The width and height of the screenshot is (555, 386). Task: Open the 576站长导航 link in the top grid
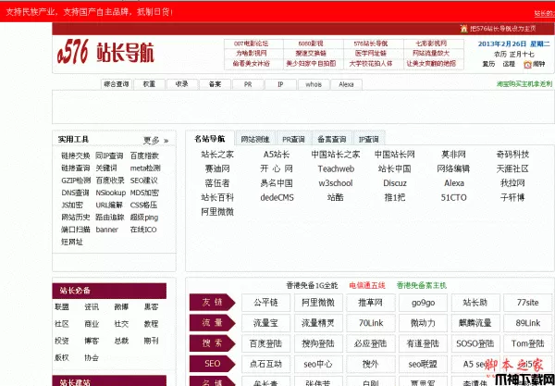coord(371,44)
